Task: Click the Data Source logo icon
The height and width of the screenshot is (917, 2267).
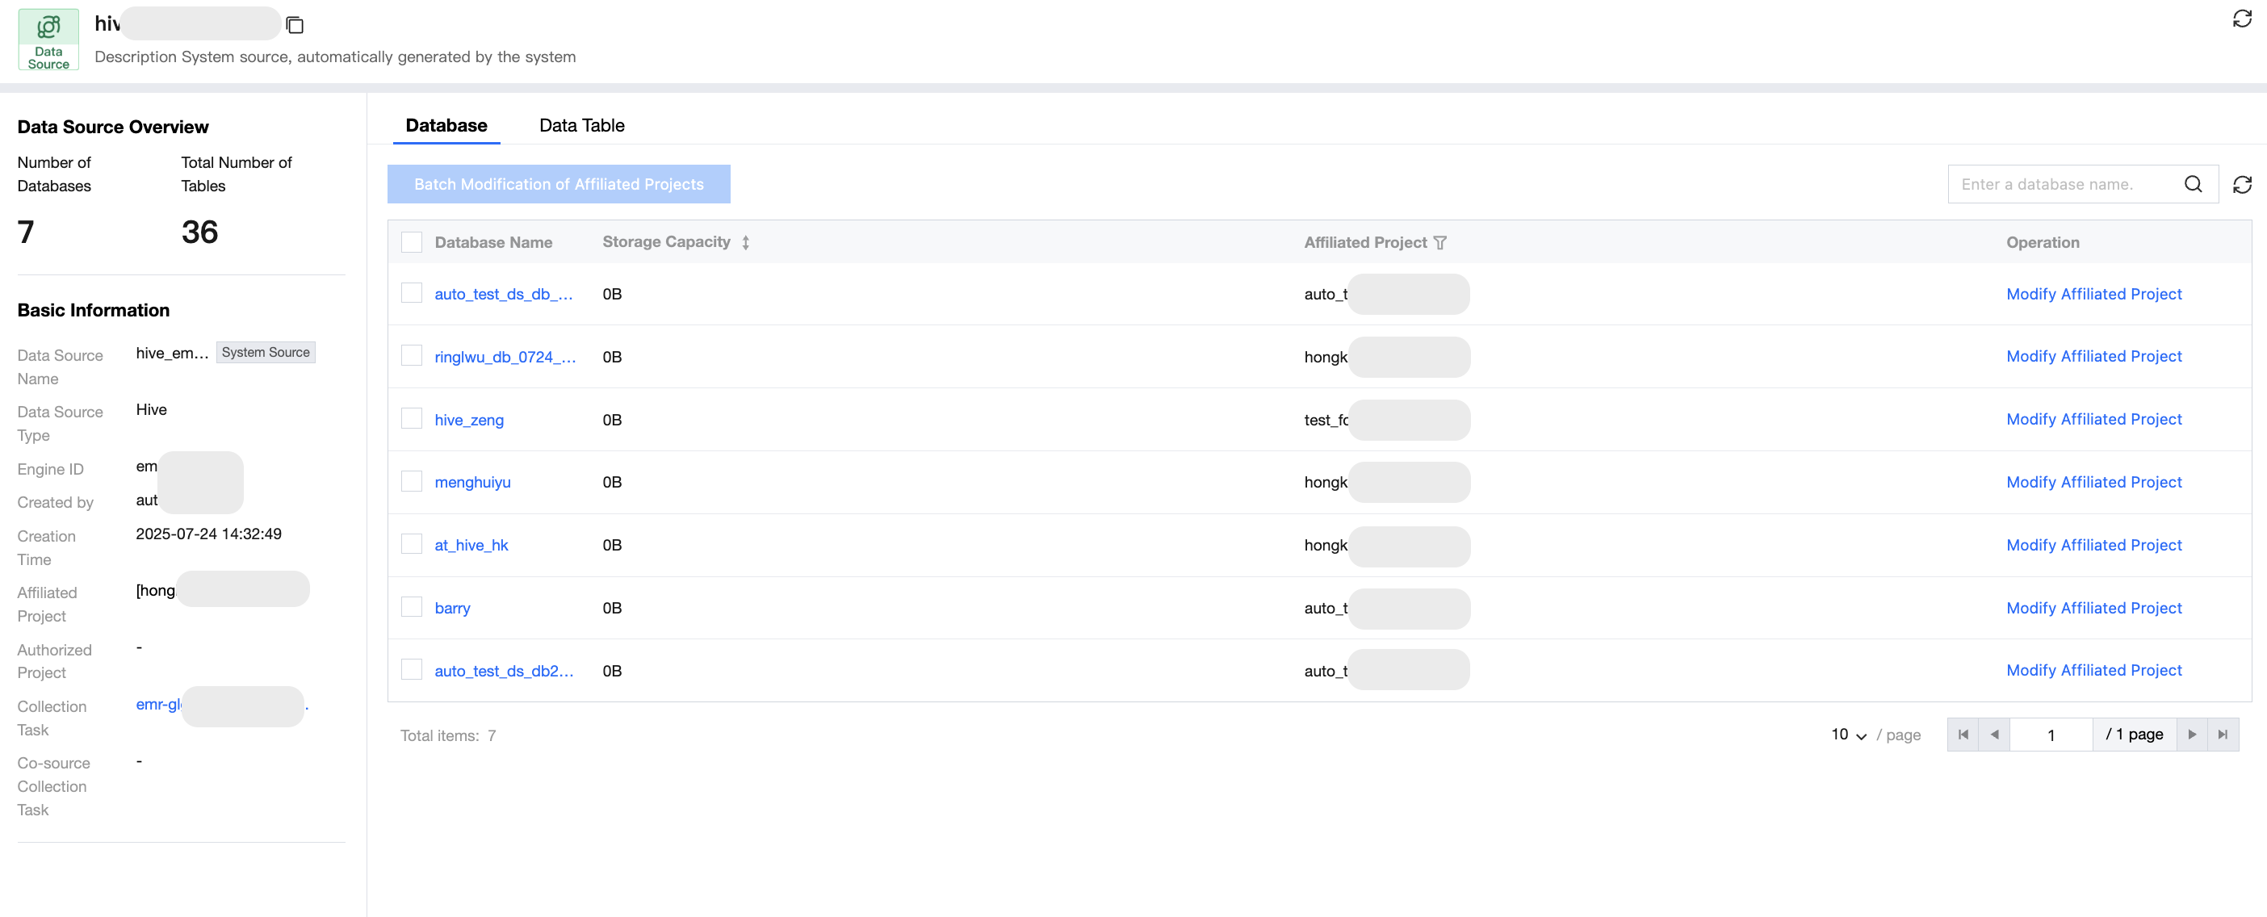Action: click(48, 39)
